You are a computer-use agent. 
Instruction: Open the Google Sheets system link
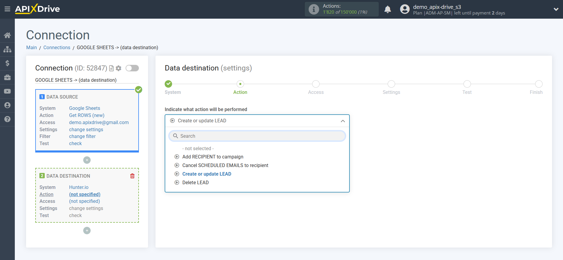click(x=85, y=108)
